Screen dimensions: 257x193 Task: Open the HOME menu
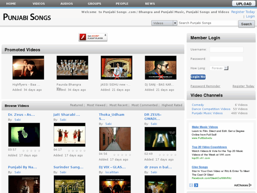(11, 4)
